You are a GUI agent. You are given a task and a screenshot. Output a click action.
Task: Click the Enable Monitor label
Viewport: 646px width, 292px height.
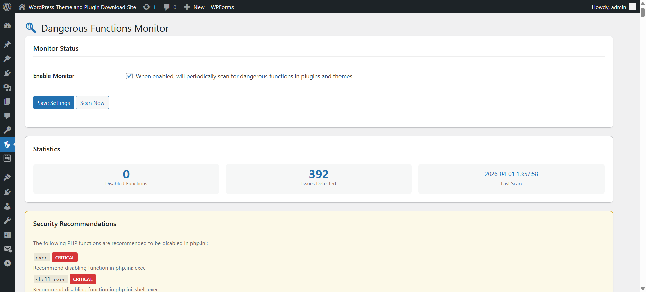pos(54,76)
